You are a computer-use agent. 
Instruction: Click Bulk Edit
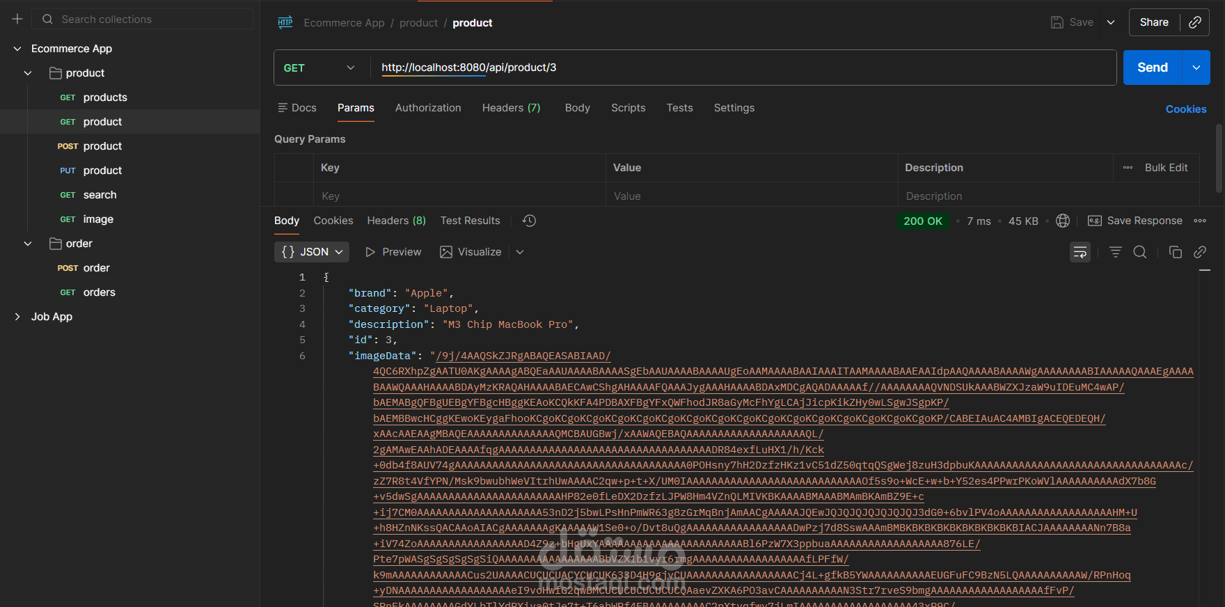[1166, 168]
